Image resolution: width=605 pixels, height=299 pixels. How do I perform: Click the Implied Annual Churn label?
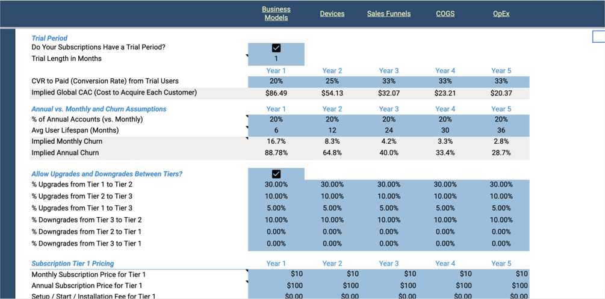point(65,153)
